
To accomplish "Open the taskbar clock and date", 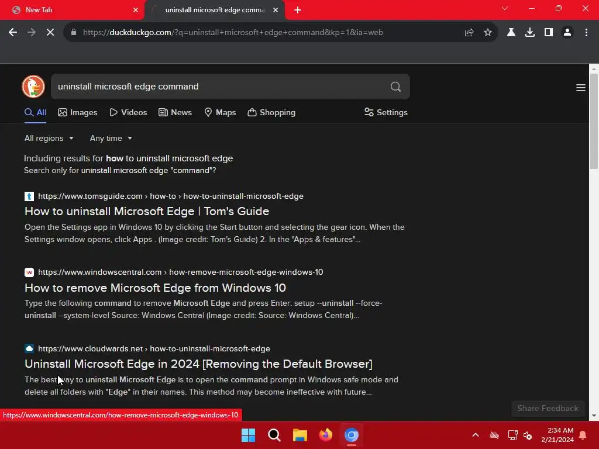I will (557, 435).
